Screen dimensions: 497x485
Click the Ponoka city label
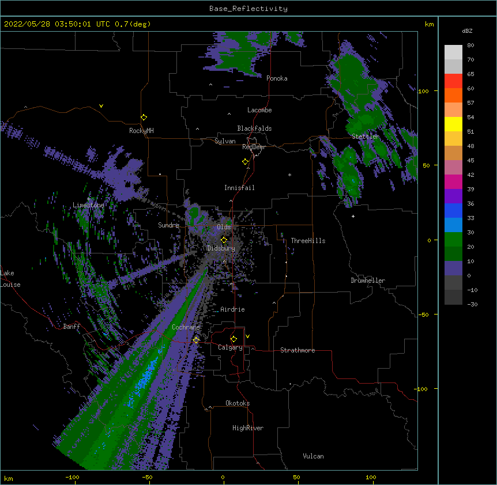[277, 78]
